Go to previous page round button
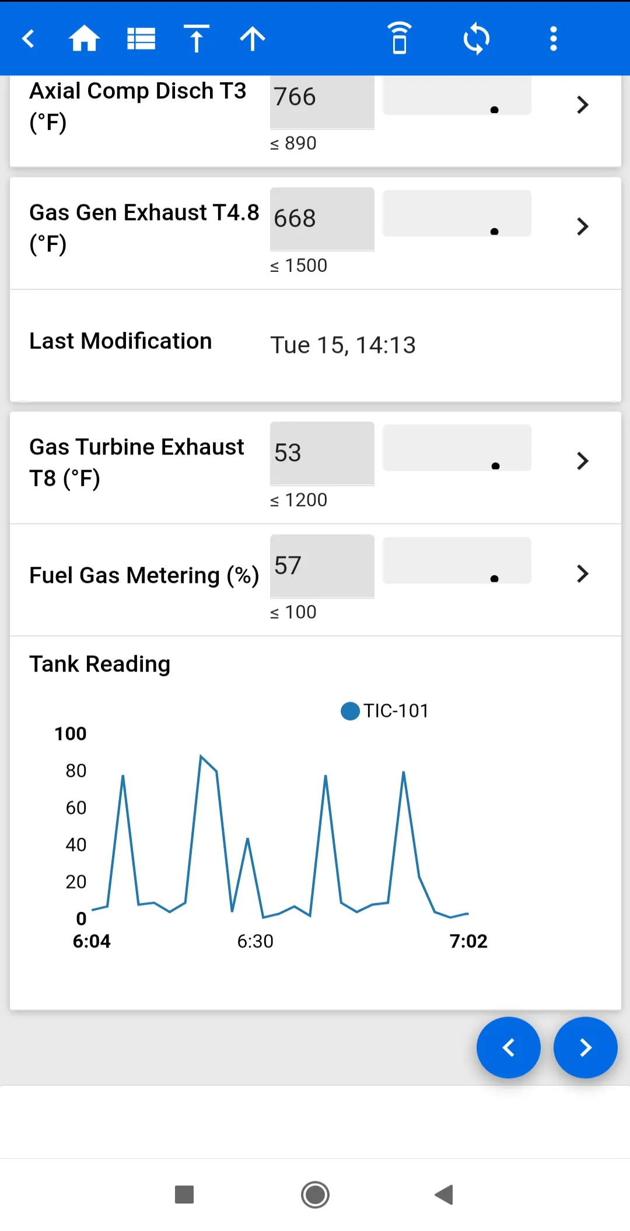 (x=509, y=1048)
